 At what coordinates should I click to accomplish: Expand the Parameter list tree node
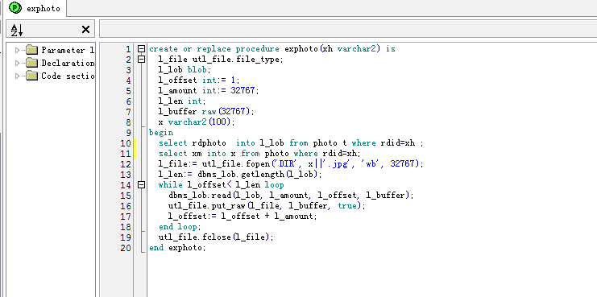pos(17,50)
